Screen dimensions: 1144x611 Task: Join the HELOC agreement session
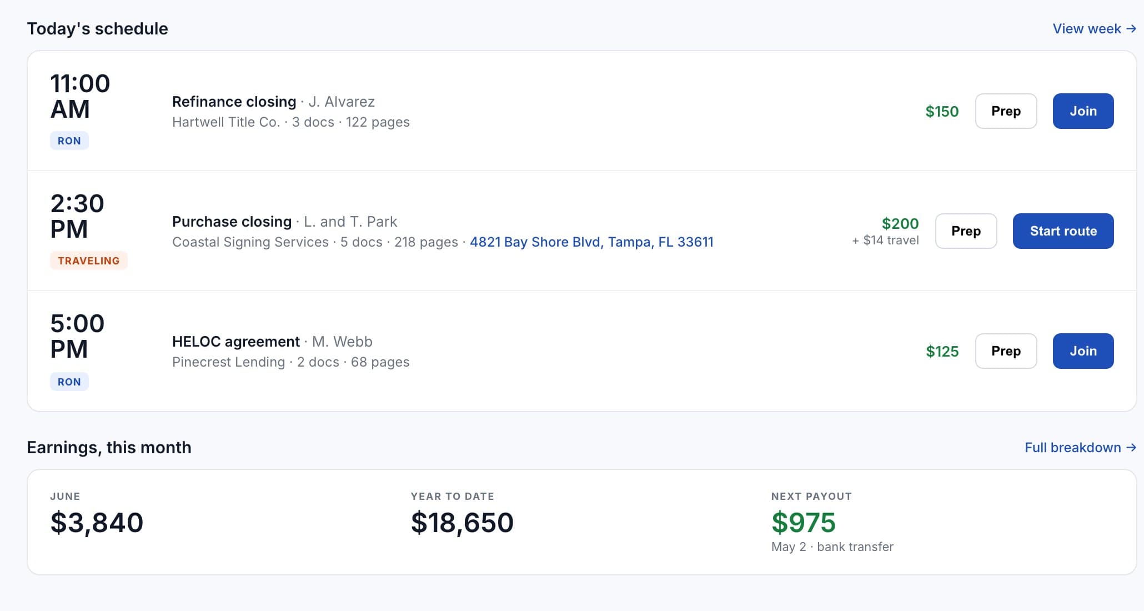(x=1083, y=351)
